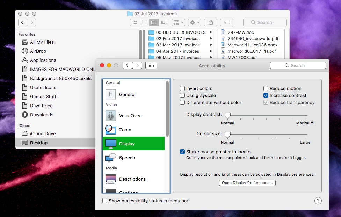
Task: Click the Accessibility search field
Action: (x=298, y=65)
